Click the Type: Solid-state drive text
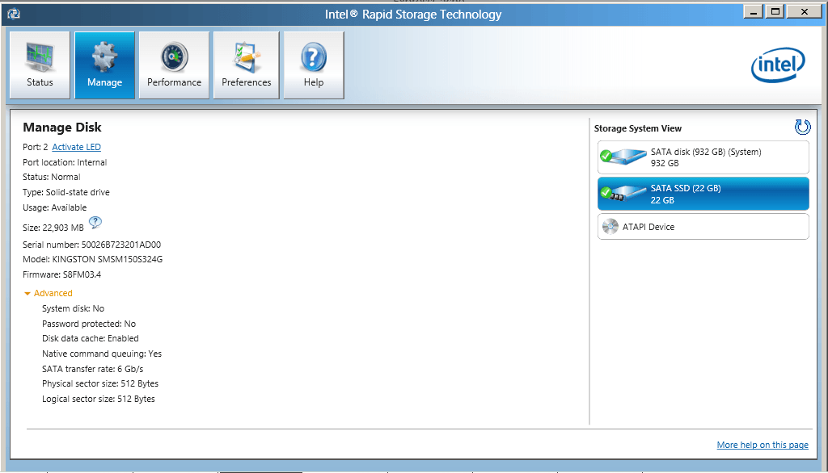Viewport: 828px width, 473px height. [66, 192]
